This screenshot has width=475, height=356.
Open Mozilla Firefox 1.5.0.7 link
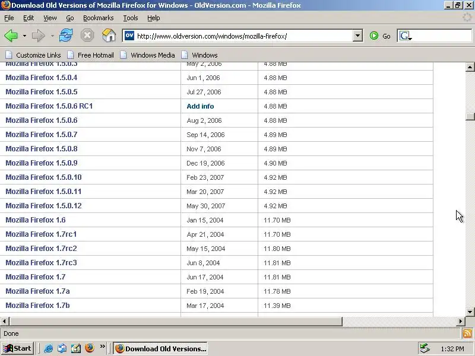coord(41,135)
